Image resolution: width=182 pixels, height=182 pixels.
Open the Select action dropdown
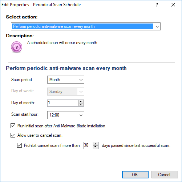pos(157,26)
